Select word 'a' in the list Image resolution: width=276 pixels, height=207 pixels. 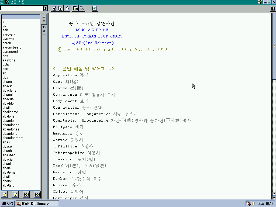3,22
